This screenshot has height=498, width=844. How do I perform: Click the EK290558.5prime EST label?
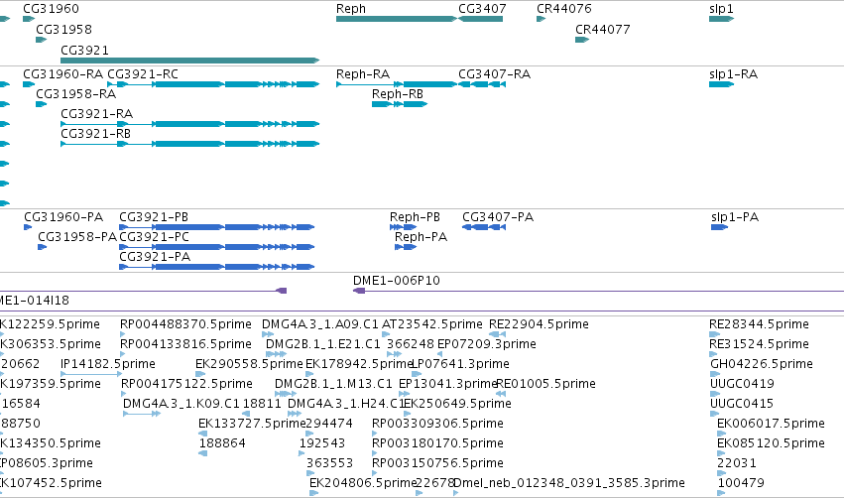[249, 364]
